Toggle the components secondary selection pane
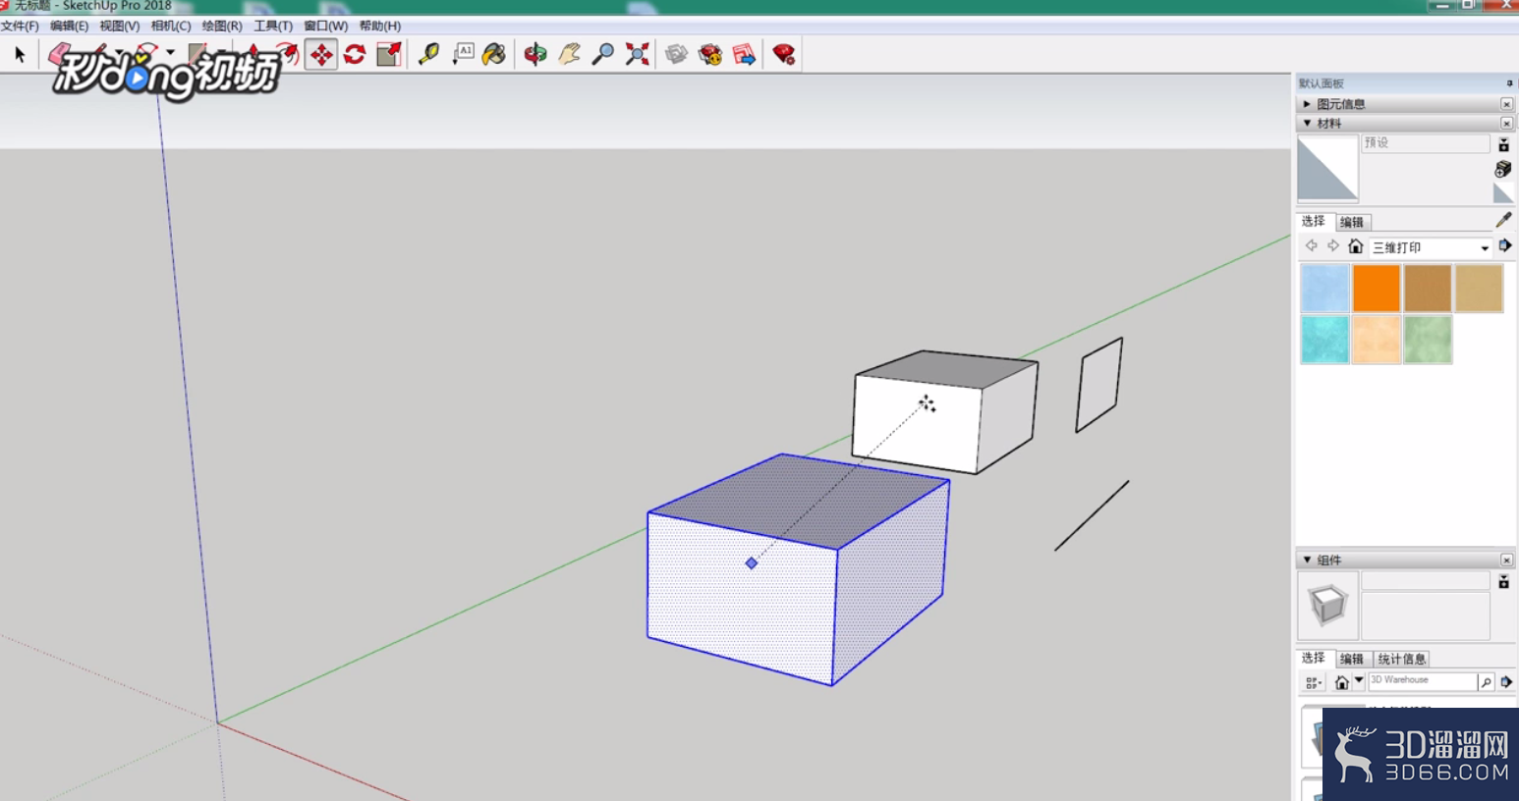Viewport: 1519px width, 801px height. (1503, 582)
